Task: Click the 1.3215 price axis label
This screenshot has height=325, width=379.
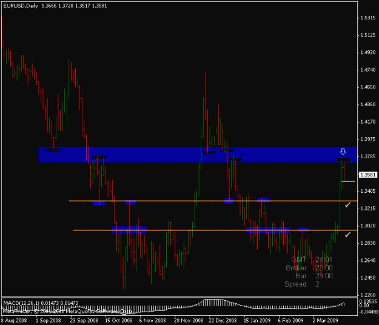Action: 368,209
